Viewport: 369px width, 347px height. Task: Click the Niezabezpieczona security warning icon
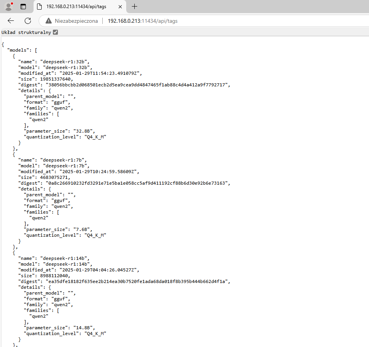[x=49, y=21]
